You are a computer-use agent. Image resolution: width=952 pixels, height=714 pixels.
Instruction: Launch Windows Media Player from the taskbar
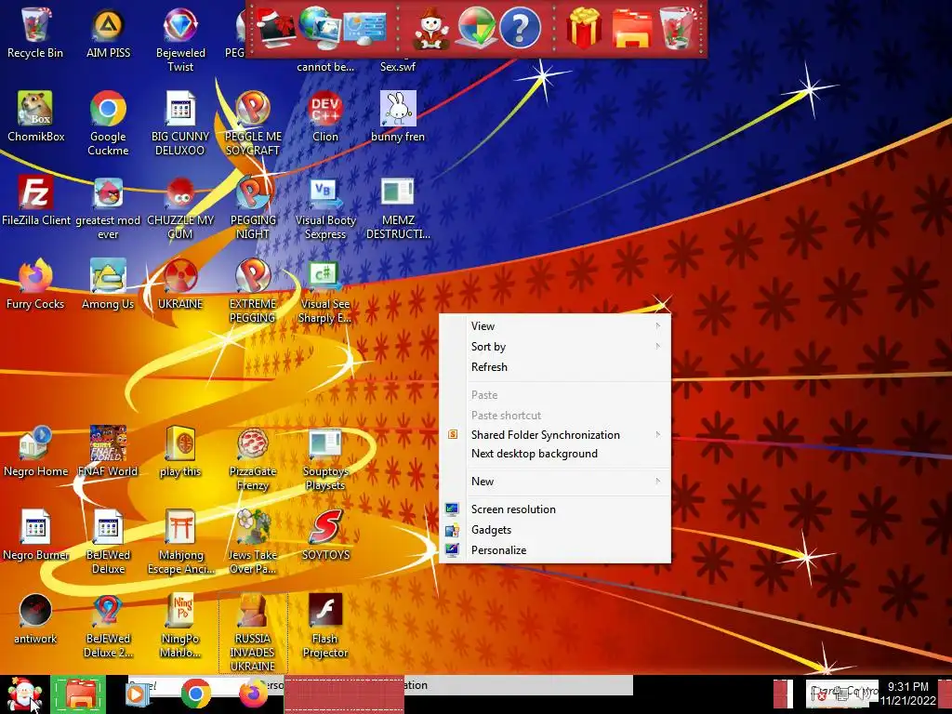tap(138, 694)
